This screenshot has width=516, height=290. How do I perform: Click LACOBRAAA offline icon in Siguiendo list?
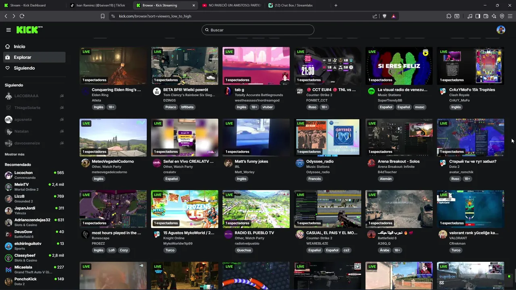62,96
